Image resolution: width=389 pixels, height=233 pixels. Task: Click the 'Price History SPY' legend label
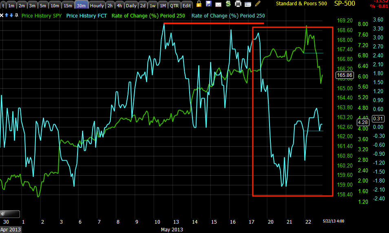coord(42,15)
